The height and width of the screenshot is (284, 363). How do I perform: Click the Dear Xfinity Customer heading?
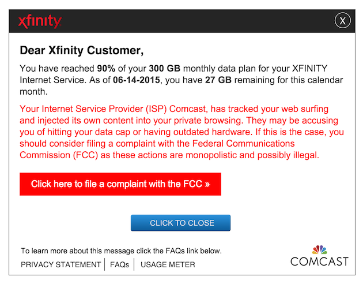tap(82, 50)
